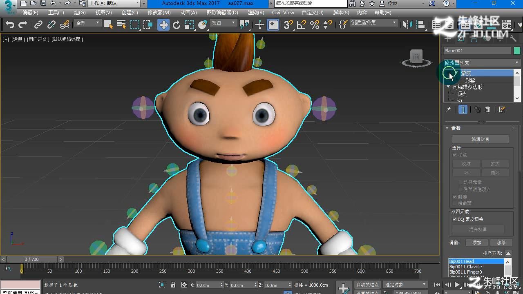Click the Mirror tool icon
The image size is (523, 294).
tap(408, 25)
